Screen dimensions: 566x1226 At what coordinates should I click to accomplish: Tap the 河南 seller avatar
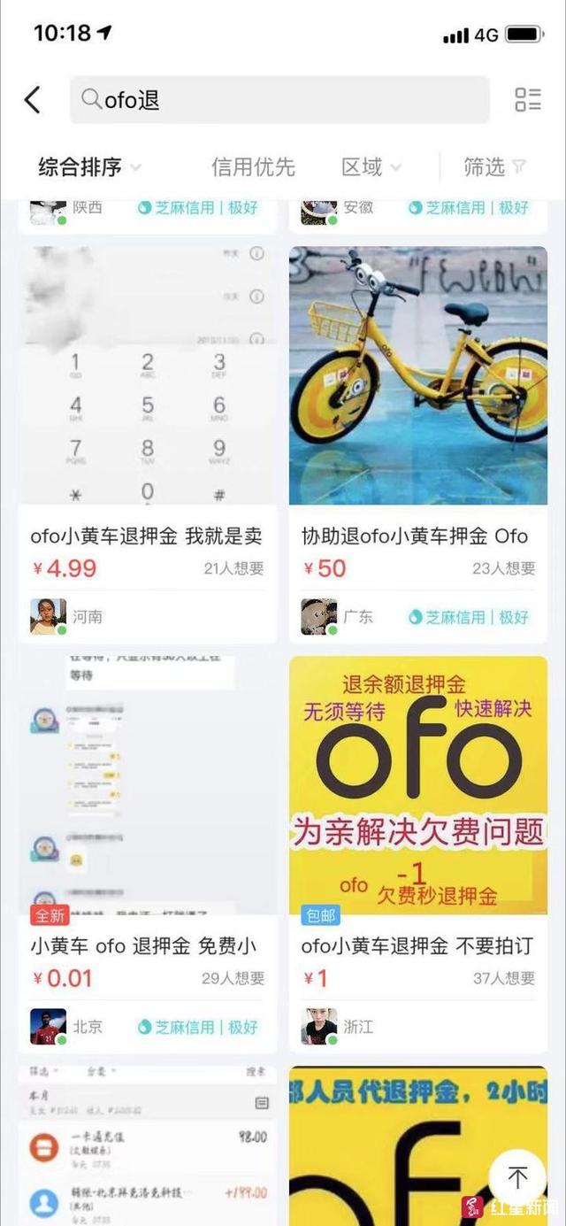48,616
